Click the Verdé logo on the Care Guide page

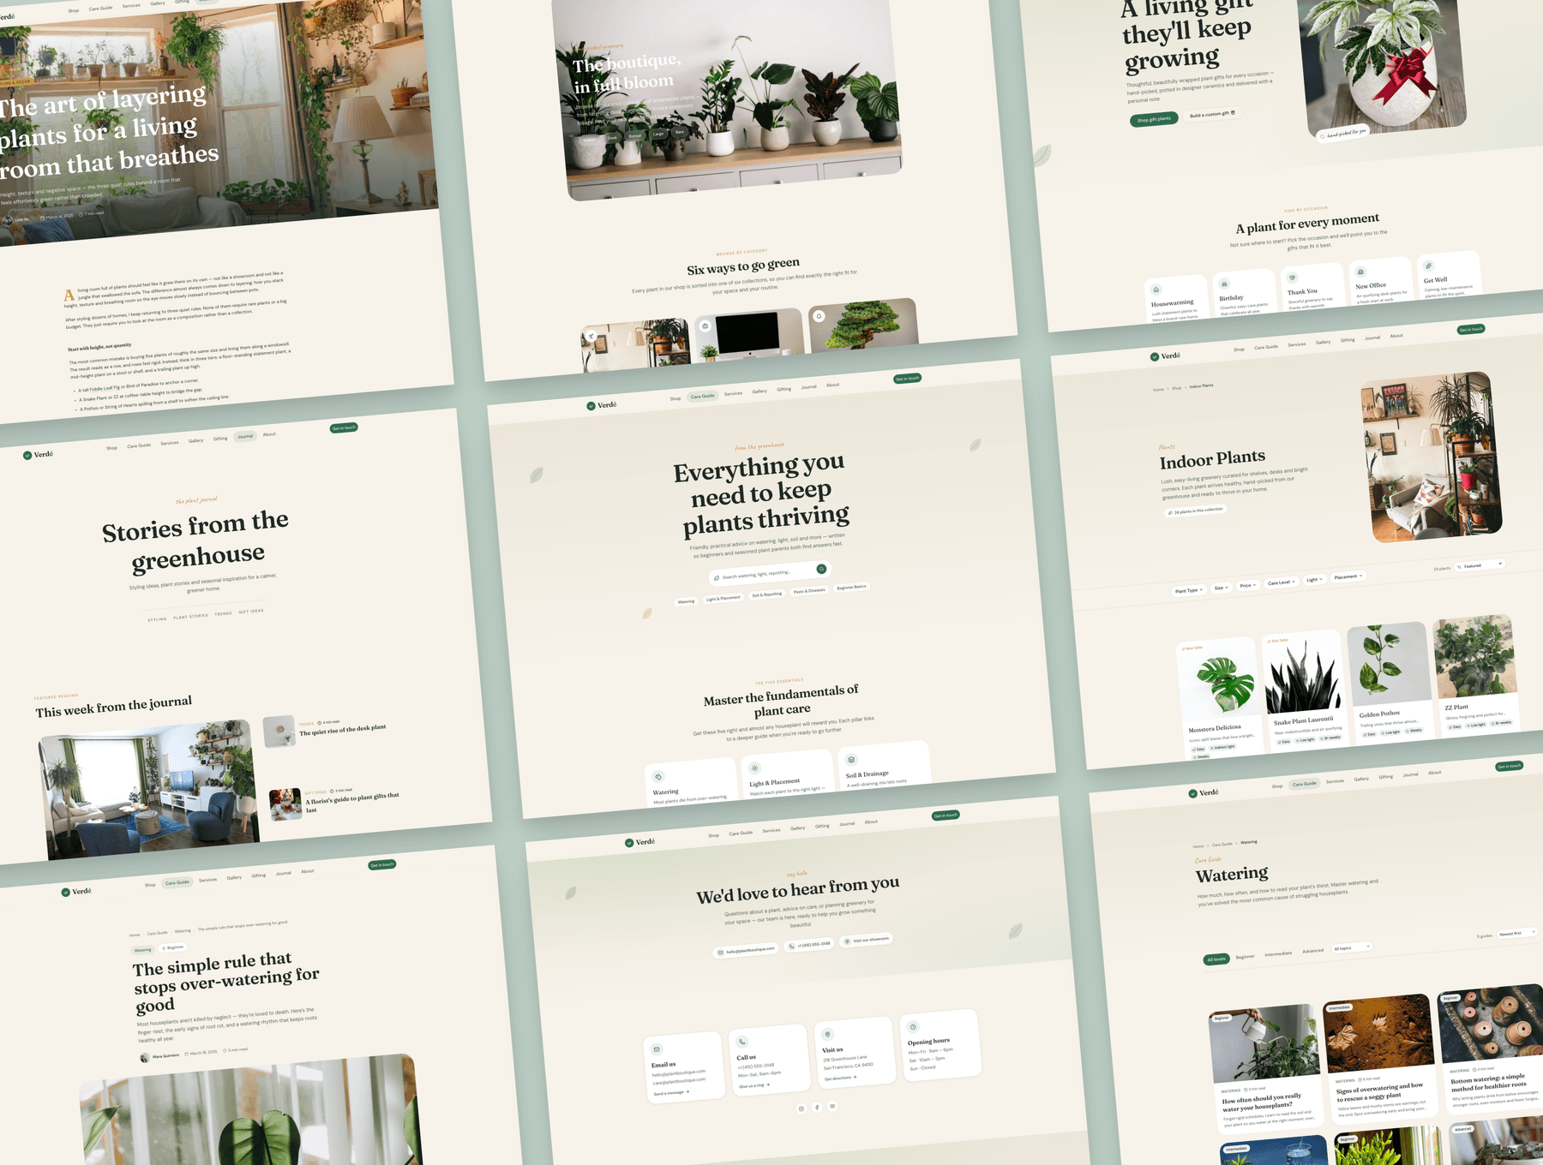602,405
